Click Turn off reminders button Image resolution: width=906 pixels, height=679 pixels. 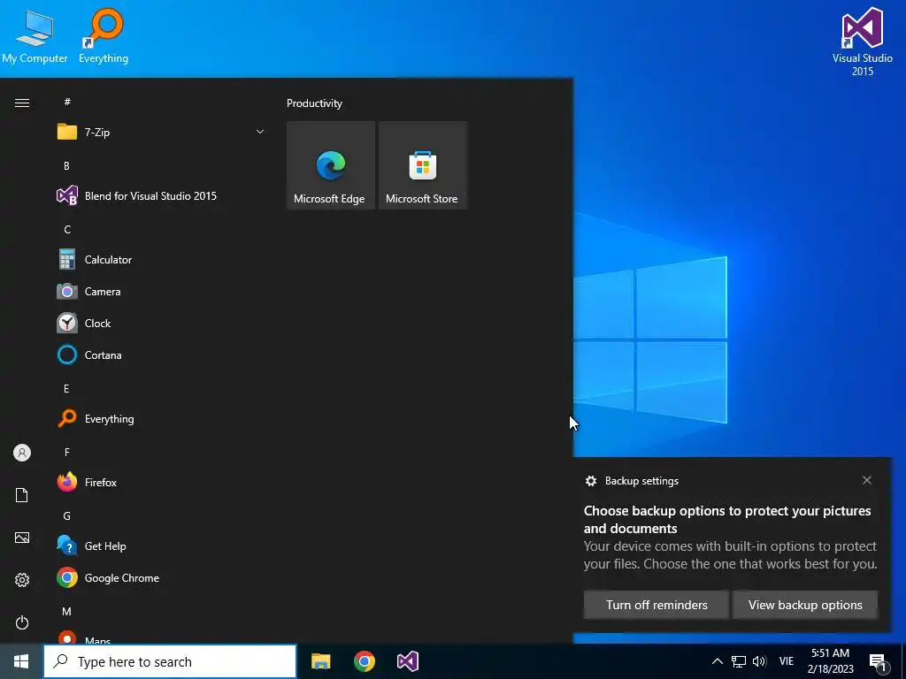click(x=656, y=605)
